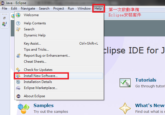Click the Marketplace mp icon

(x=18, y=88)
